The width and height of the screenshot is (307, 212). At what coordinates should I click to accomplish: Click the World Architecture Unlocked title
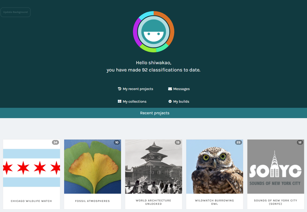[154, 202]
